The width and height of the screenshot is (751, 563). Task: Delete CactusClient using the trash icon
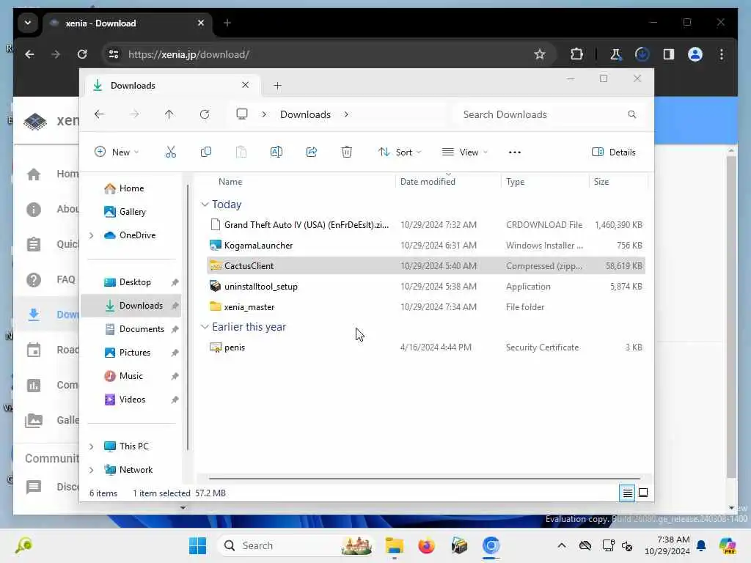[347, 152]
